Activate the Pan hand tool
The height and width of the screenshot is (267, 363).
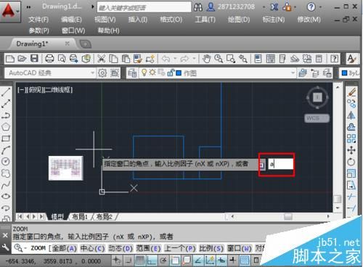tap(206, 59)
